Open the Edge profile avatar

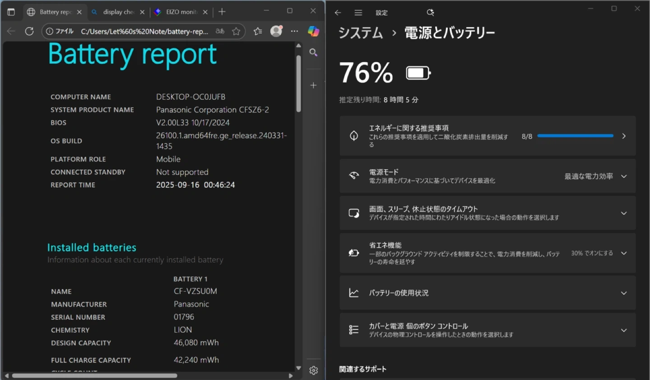[276, 31]
